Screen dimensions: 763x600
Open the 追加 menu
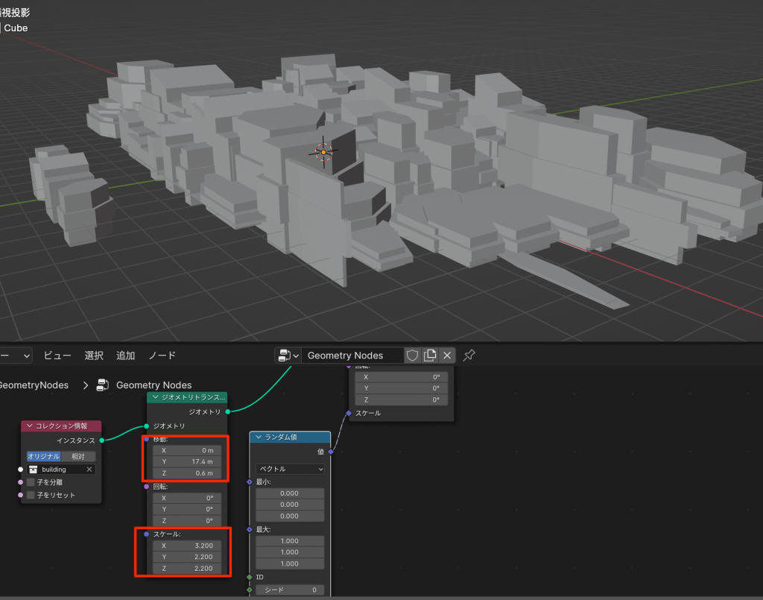click(x=126, y=356)
